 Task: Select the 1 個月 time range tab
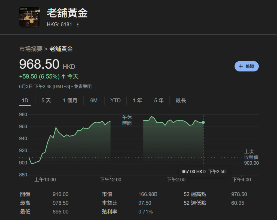pyautogui.click(x=70, y=100)
